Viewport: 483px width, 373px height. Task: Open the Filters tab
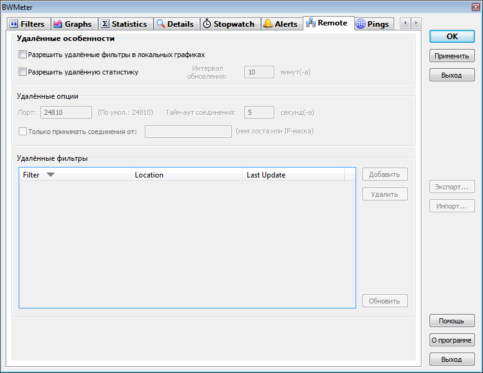[29, 24]
